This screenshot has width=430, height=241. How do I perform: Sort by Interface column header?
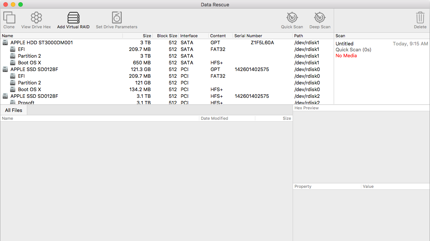194,36
